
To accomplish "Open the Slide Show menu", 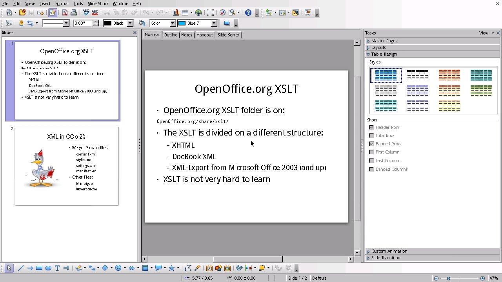I will click(x=98, y=4).
